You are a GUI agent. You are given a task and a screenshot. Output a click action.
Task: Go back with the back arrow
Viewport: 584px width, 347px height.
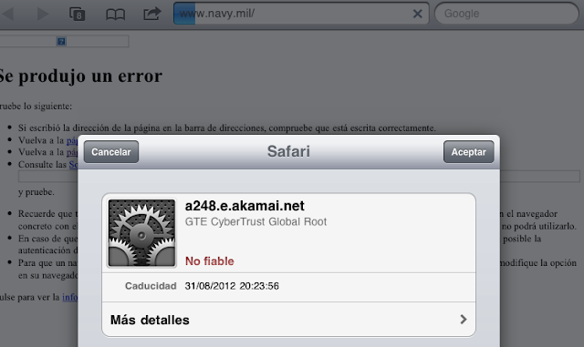coord(7,15)
